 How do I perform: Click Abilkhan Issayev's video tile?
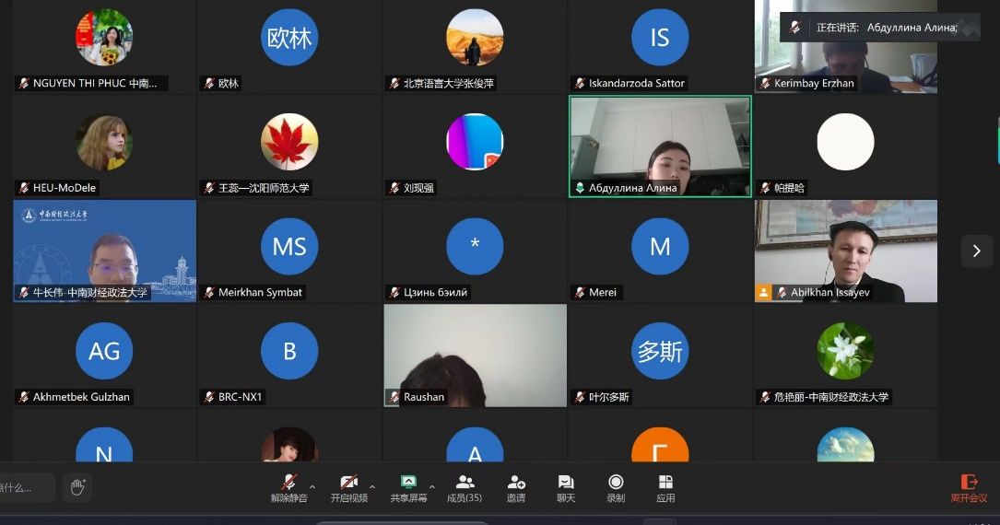(x=845, y=250)
